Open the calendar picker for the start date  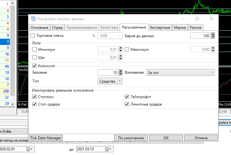pyautogui.click(x=29, y=149)
